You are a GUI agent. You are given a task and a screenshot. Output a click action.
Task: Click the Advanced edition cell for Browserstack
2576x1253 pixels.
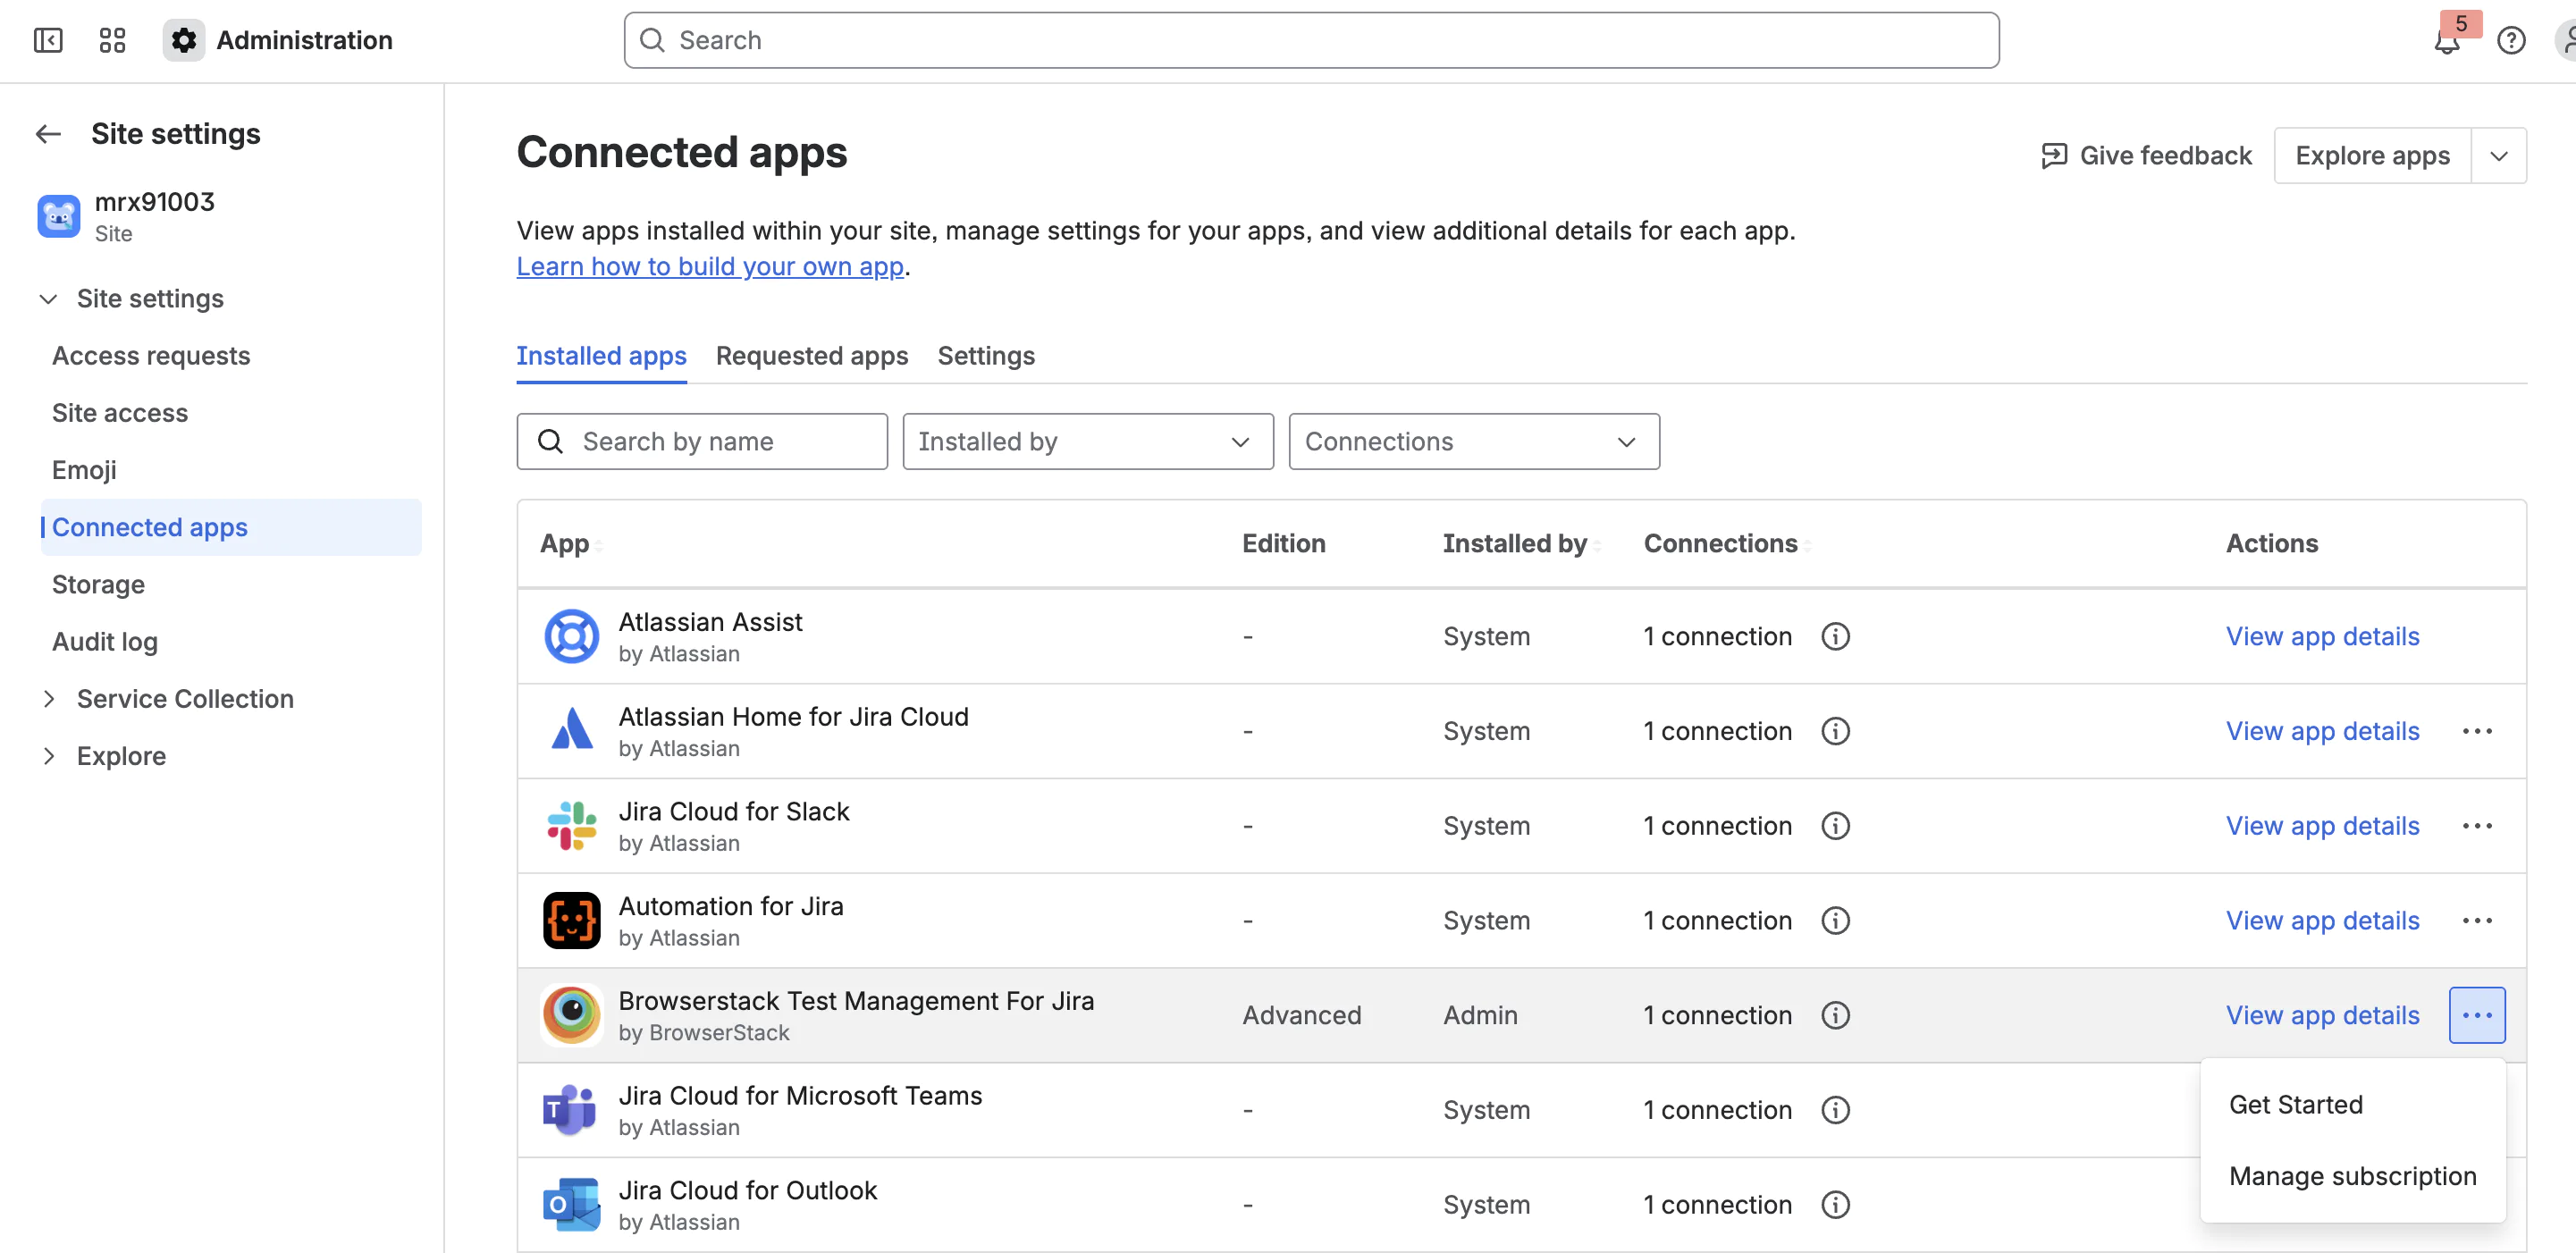[1301, 1016]
